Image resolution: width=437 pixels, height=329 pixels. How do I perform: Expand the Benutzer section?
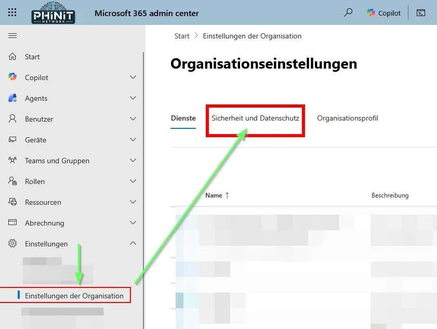tap(133, 119)
